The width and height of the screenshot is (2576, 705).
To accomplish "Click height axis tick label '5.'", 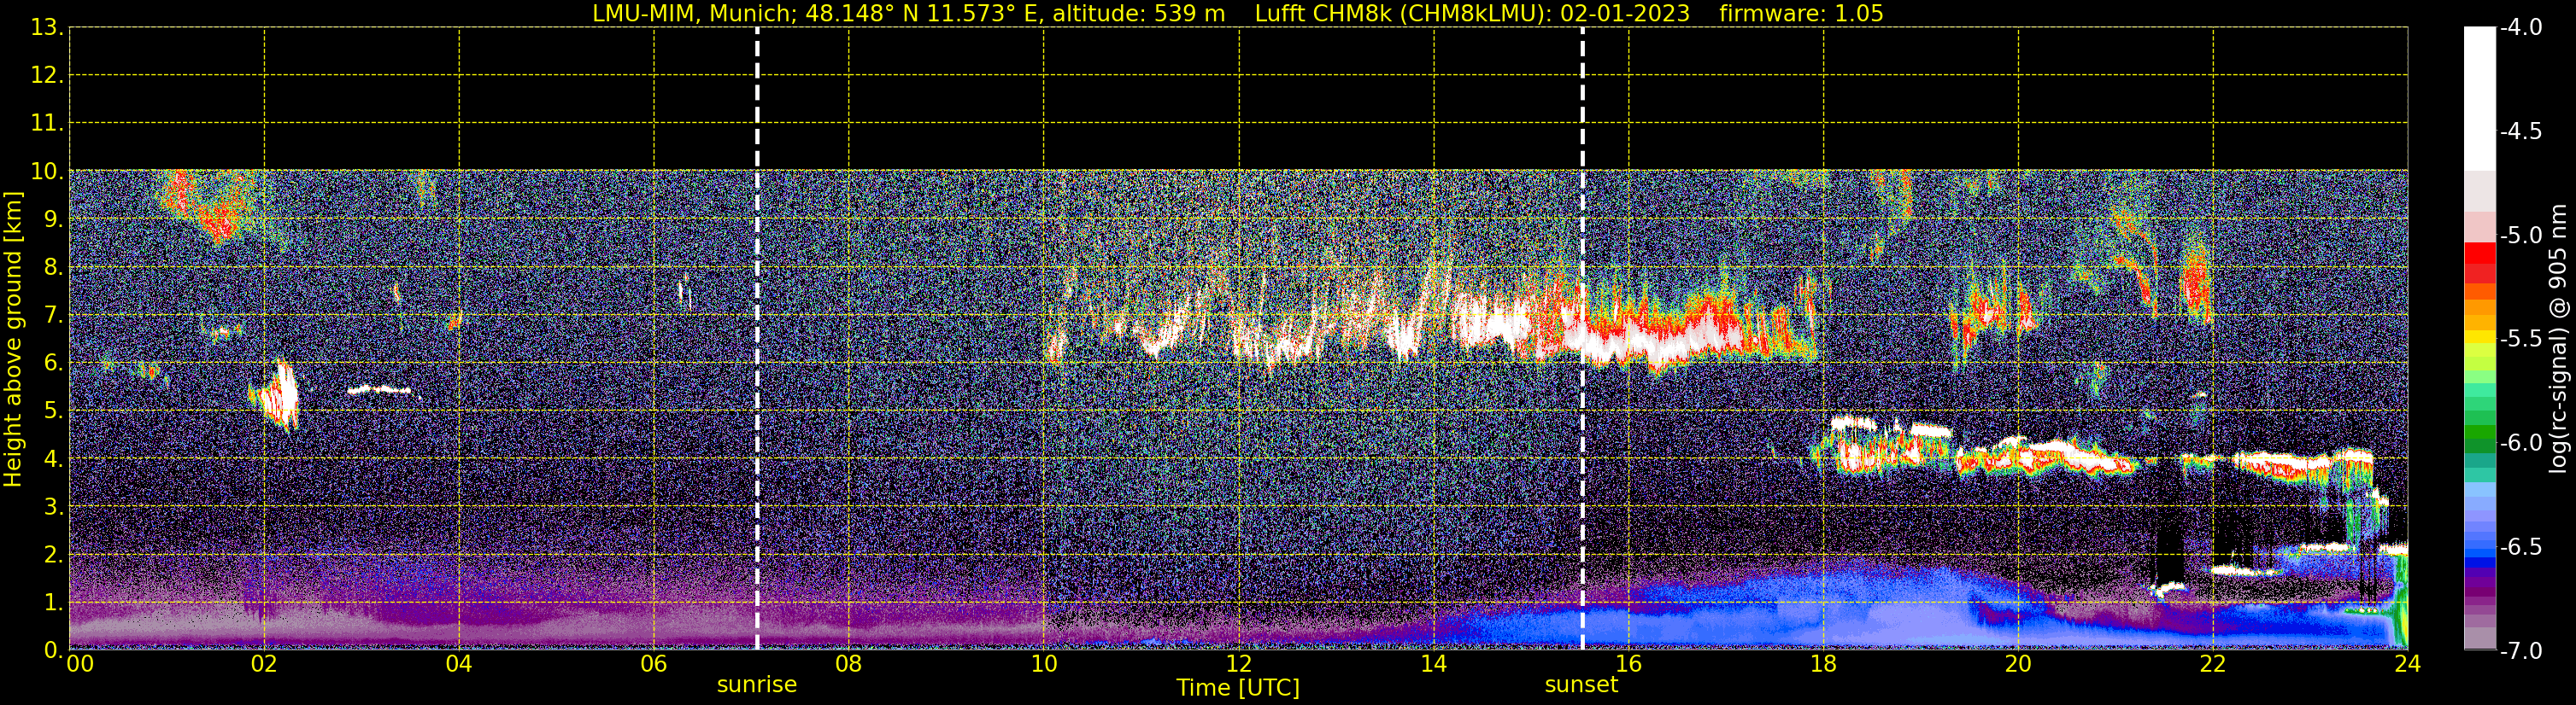I will 52,411.
